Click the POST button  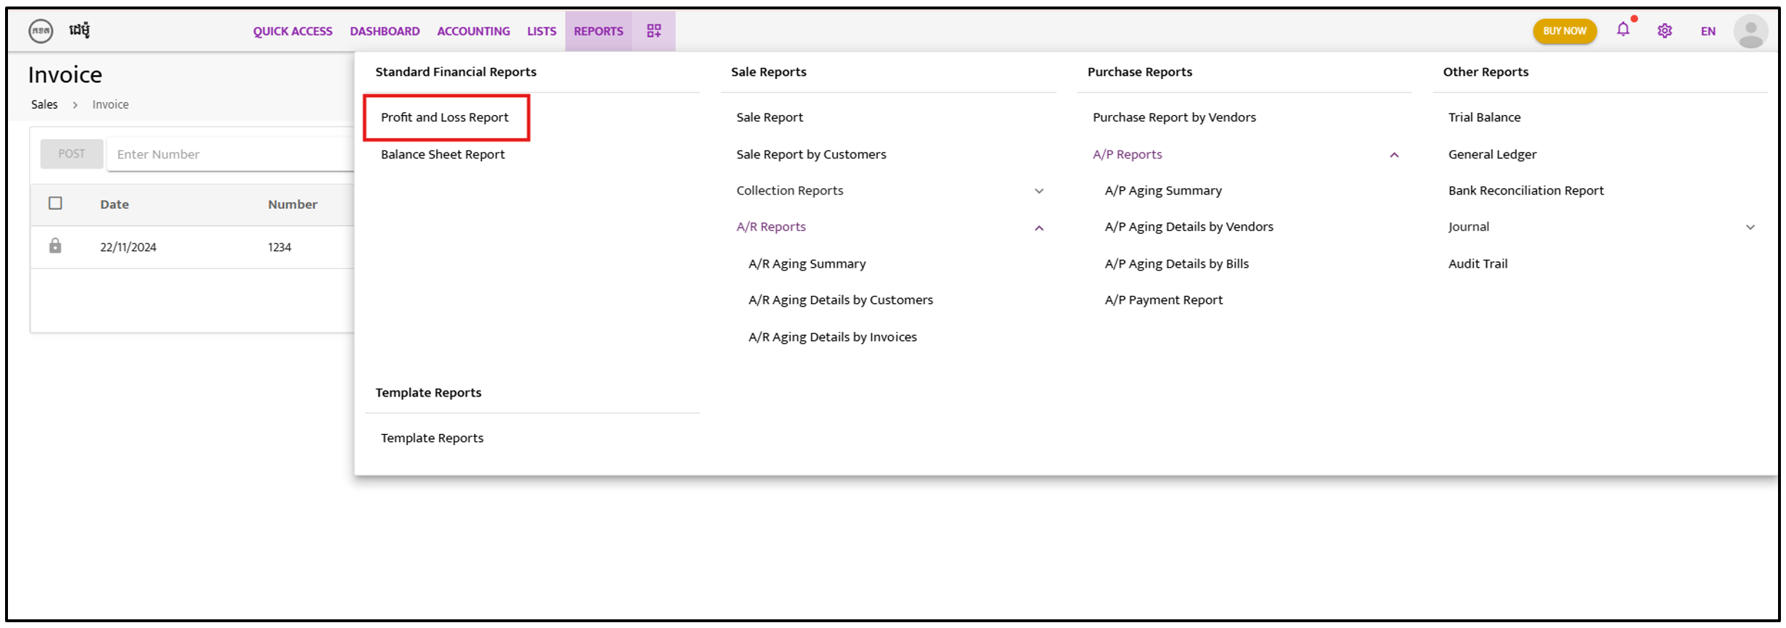coord(72,153)
